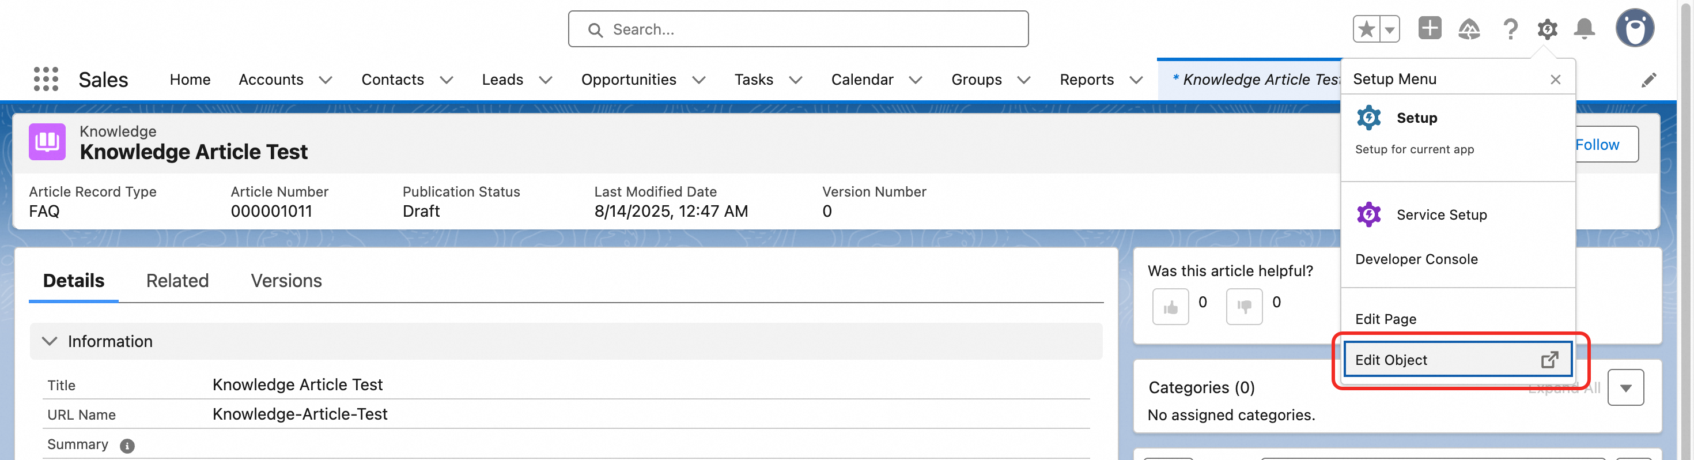Expand the Leads tab dropdown chevron
This screenshot has height=460, width=1694.
pyautogui.click(x=546, y=80)
